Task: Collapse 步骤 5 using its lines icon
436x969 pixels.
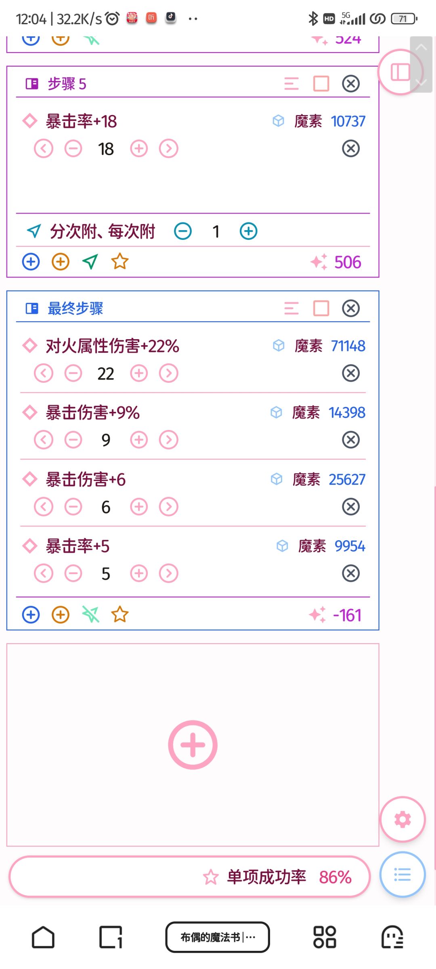Action: point(291,84)
